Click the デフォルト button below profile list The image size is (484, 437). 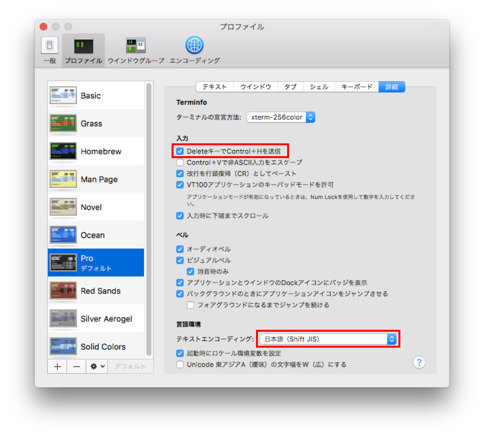tap(130, 366)
